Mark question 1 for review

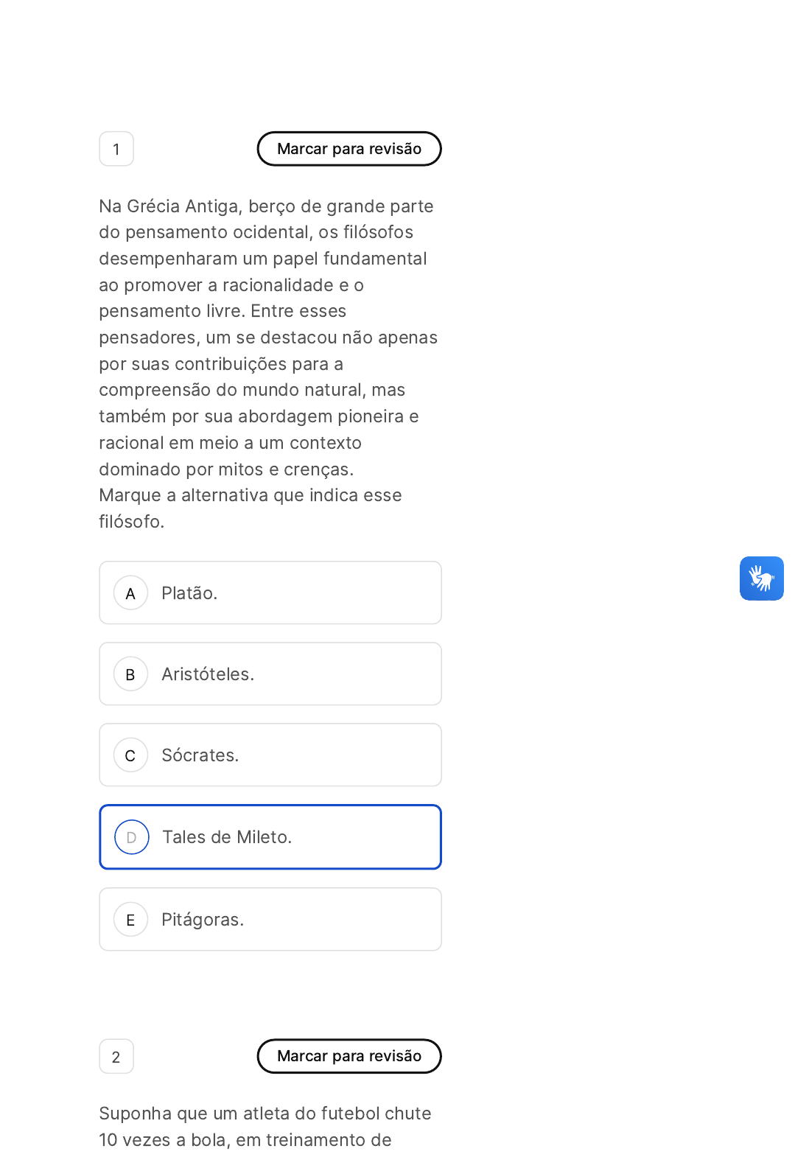point(349,149)
